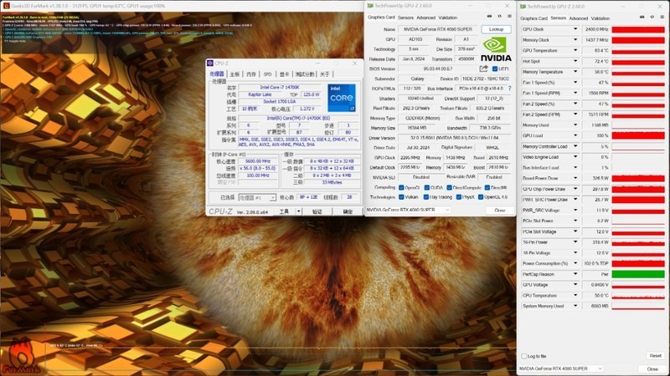Click the BIOS Version field value

(x=437, y=69)
